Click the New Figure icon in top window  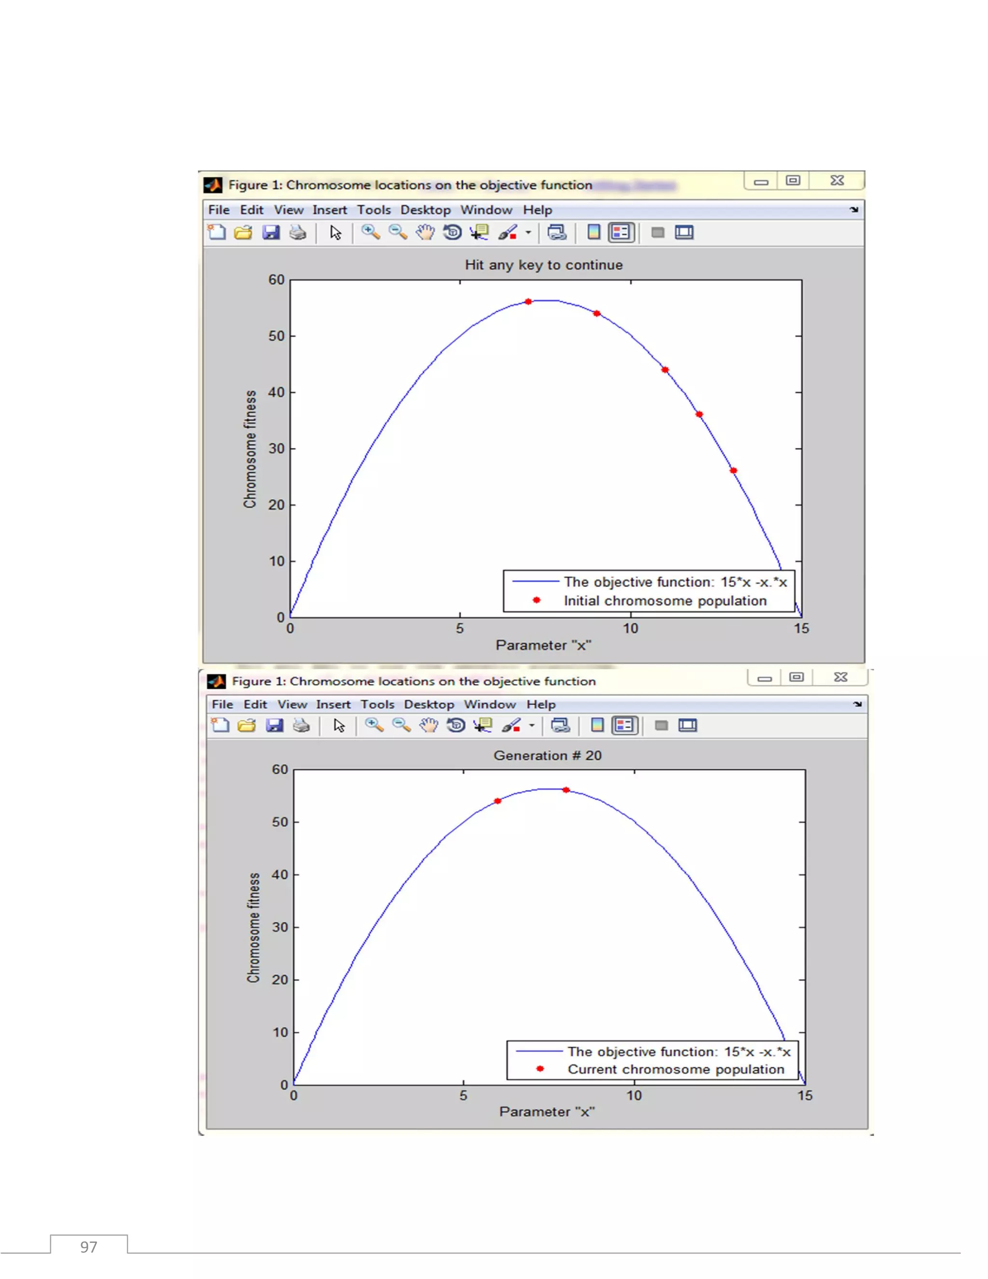click(x=217, y=233)
